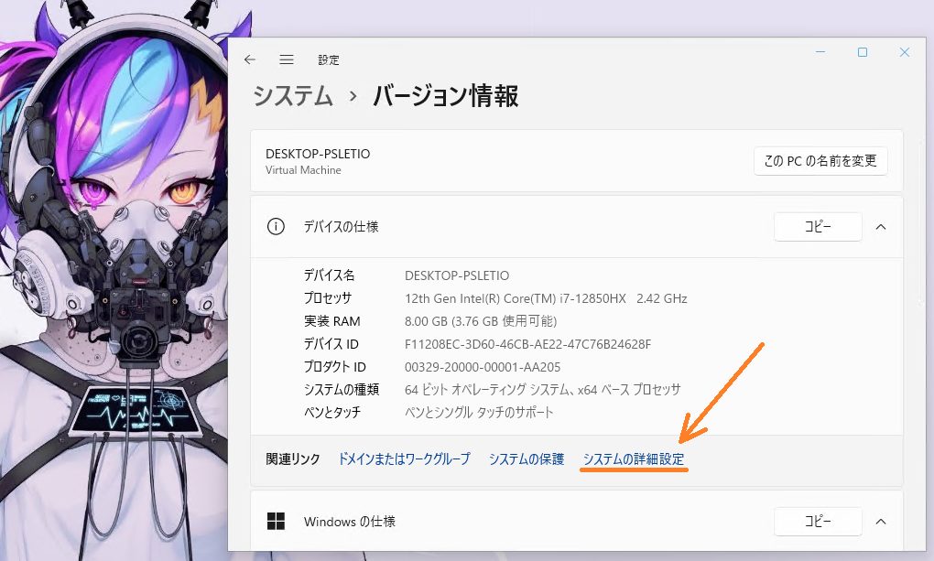Click the back arrow in Settings
The width and height of the screenshot is (934, 561).
[x=250, y=59]
